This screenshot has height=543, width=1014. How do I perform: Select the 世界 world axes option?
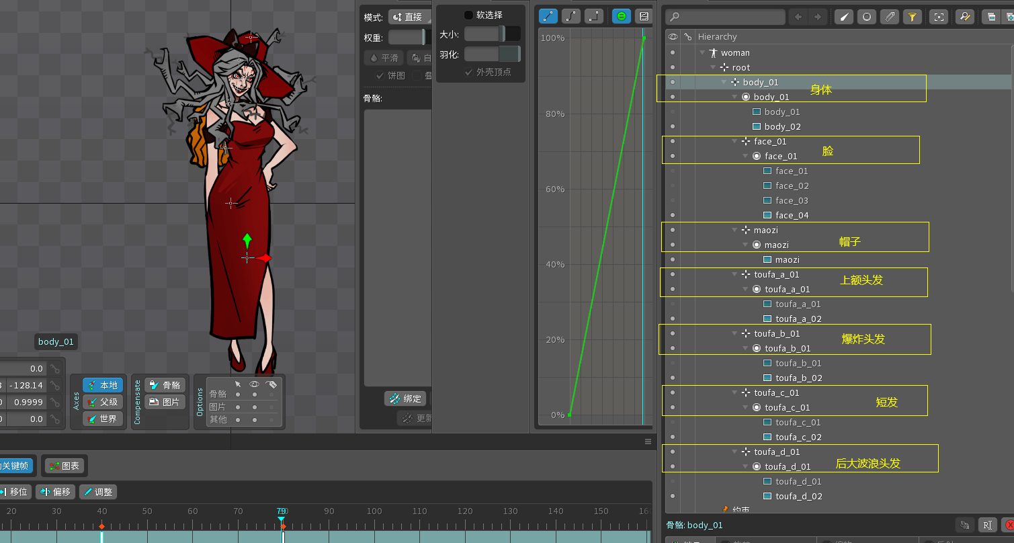[x=103, y=419]
